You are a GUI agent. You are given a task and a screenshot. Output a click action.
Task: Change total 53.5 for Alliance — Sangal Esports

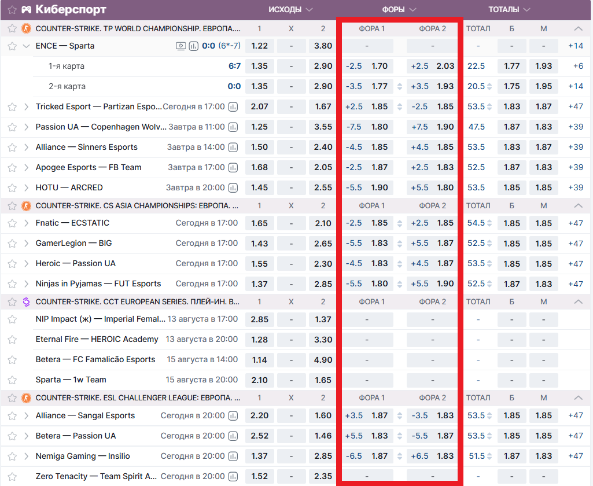pyautogui.click(x=489, y=416)
